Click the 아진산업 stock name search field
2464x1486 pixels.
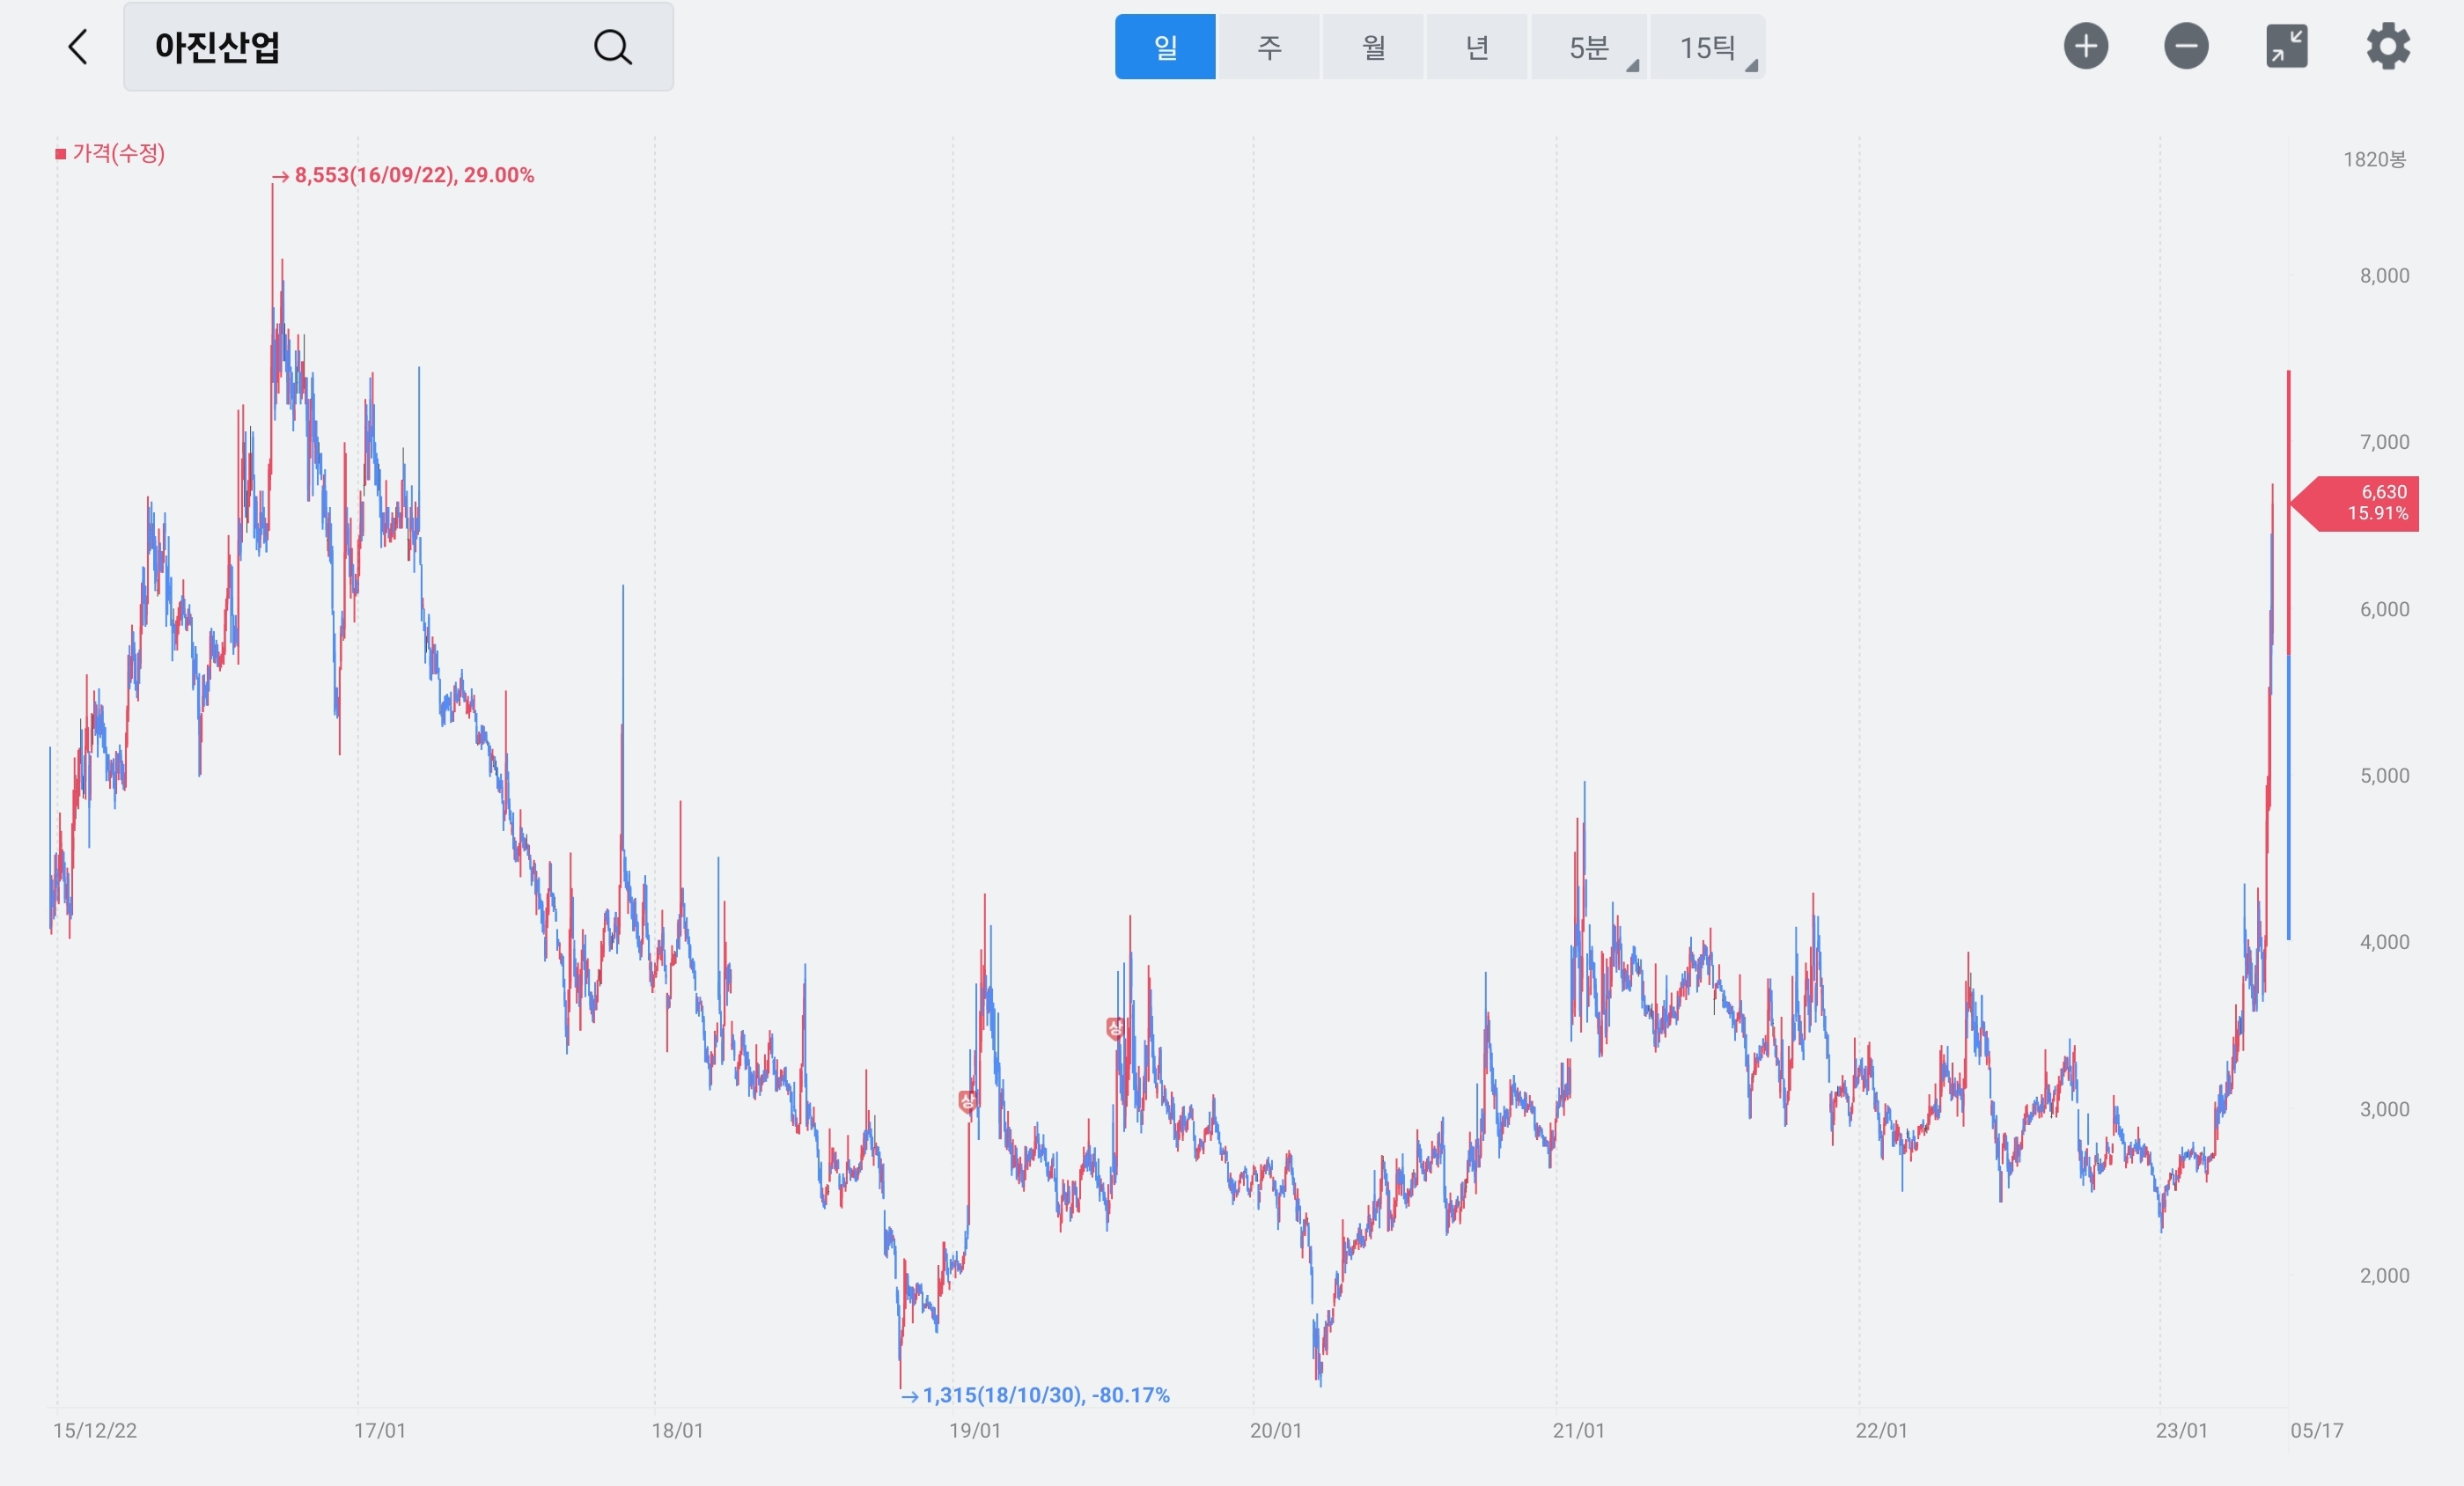point(398,47)
